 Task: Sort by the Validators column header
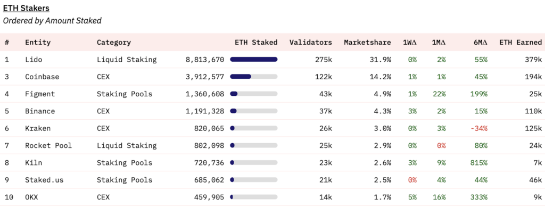click(x=311, y=43)
